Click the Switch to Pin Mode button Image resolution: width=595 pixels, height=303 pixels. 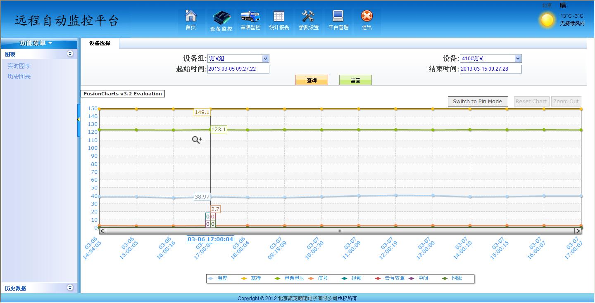tap(478, 101)
